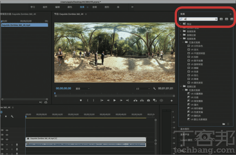Switch to the 编辑 workspace
The width and height of the screenshot is (236, 155).
pos(57,7)
